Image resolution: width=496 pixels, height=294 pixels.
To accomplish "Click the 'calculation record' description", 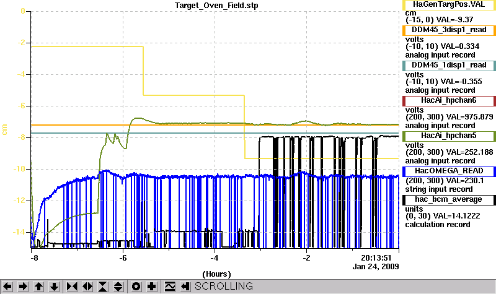I will click(x=438, y=225).
